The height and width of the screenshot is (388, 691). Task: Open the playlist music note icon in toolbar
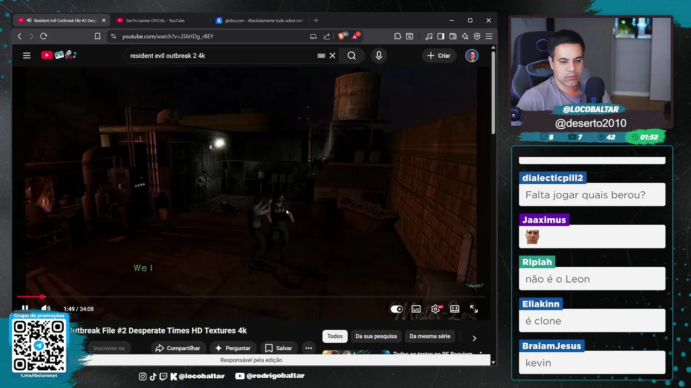click(x=429, y=36)
